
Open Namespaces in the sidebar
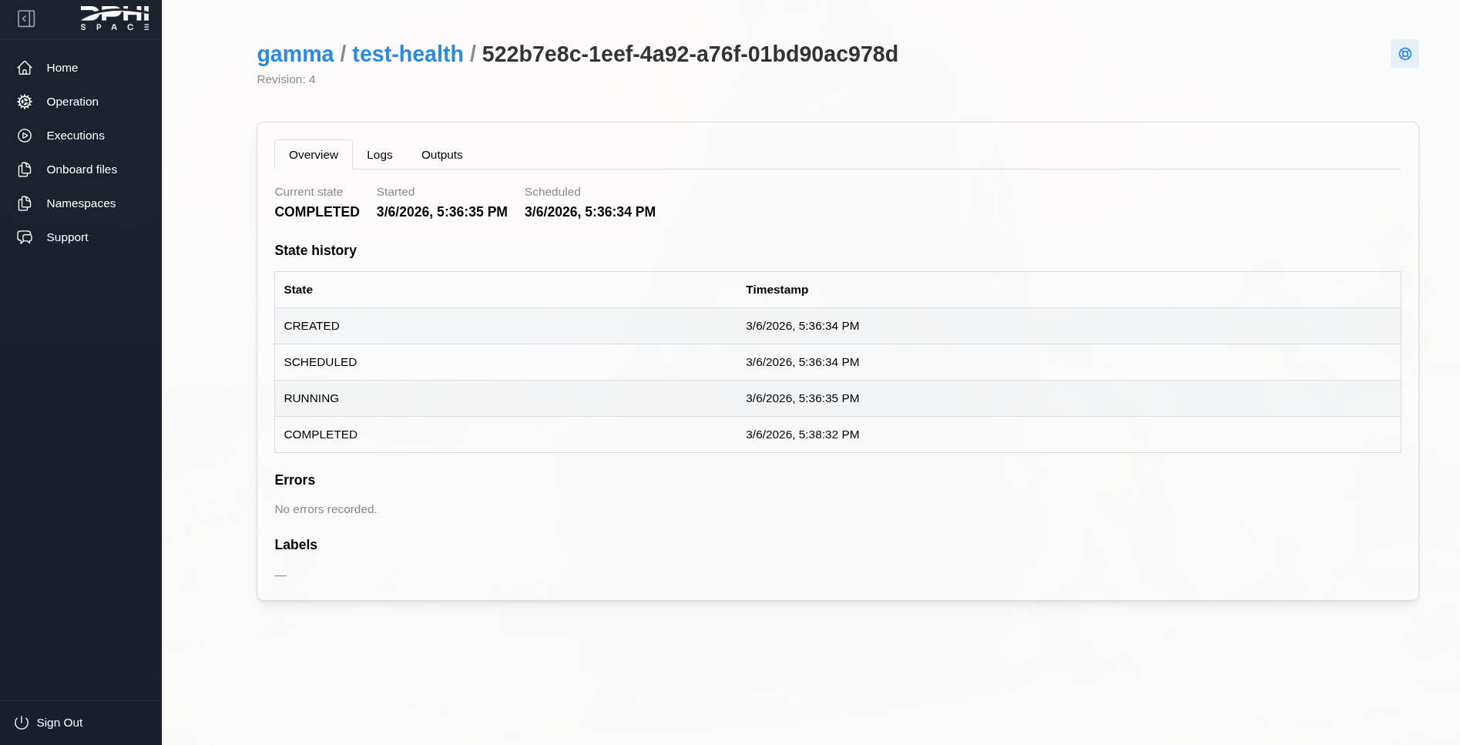pos(81,203)
